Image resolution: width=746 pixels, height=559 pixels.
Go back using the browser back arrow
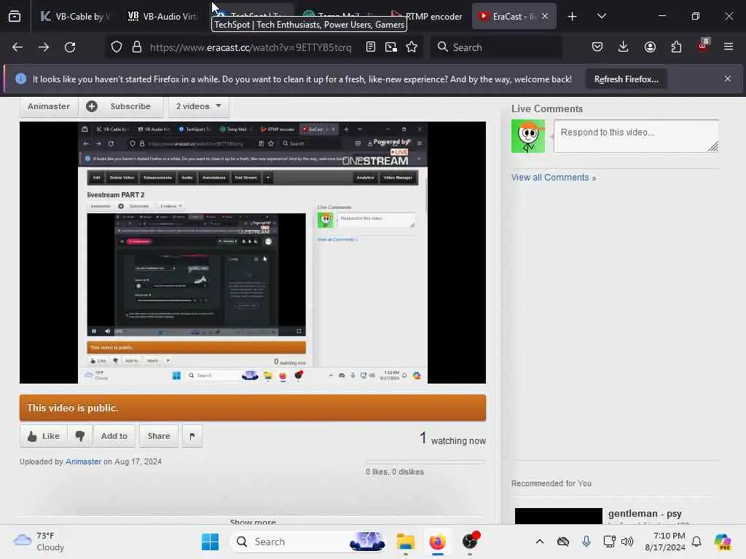17,47
